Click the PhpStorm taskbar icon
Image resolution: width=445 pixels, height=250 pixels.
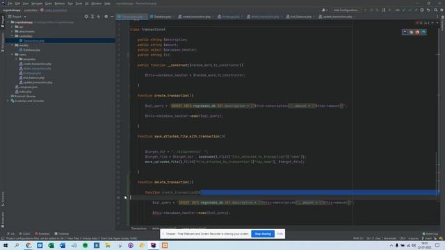pyautogui.click(x=153, y=245)
